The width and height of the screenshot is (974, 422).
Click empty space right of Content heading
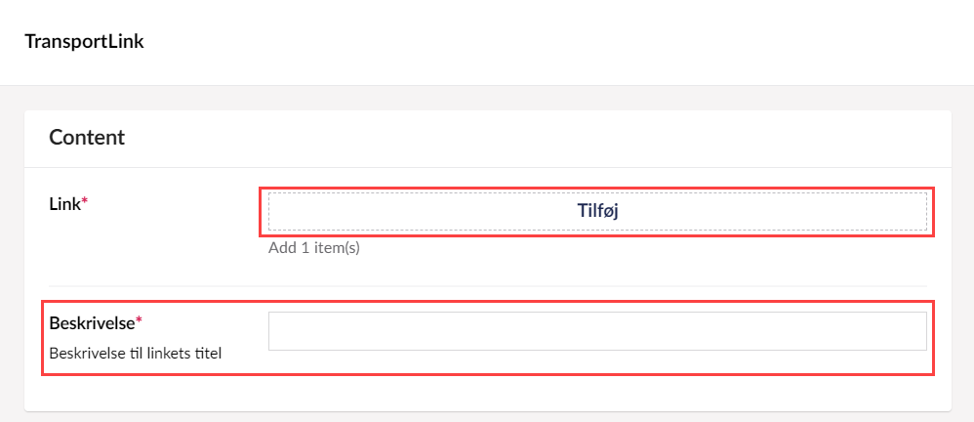point(537,138)
